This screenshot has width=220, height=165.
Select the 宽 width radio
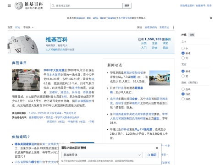[183, 76]
